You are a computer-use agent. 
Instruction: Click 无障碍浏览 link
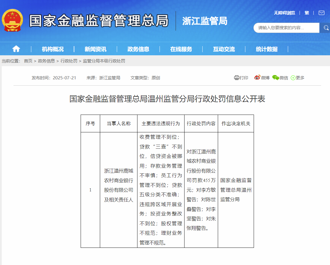(284, 13)
